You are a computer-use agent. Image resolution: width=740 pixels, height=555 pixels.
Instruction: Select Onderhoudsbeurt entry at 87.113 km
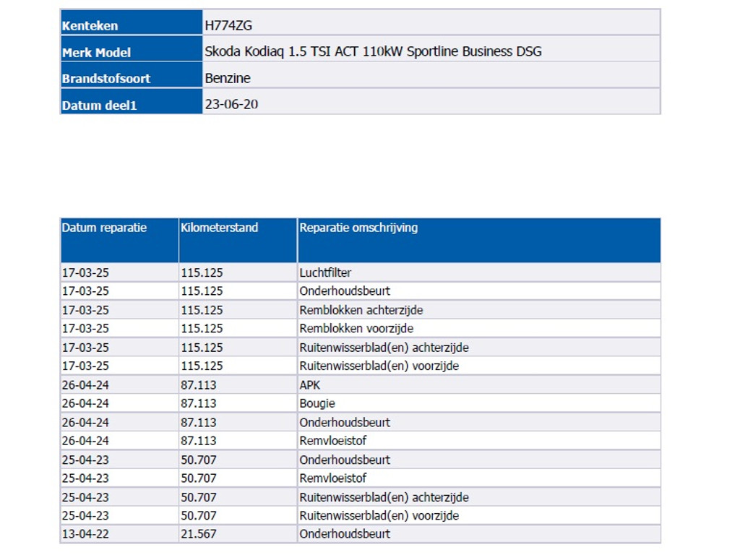tap(345, 422)
